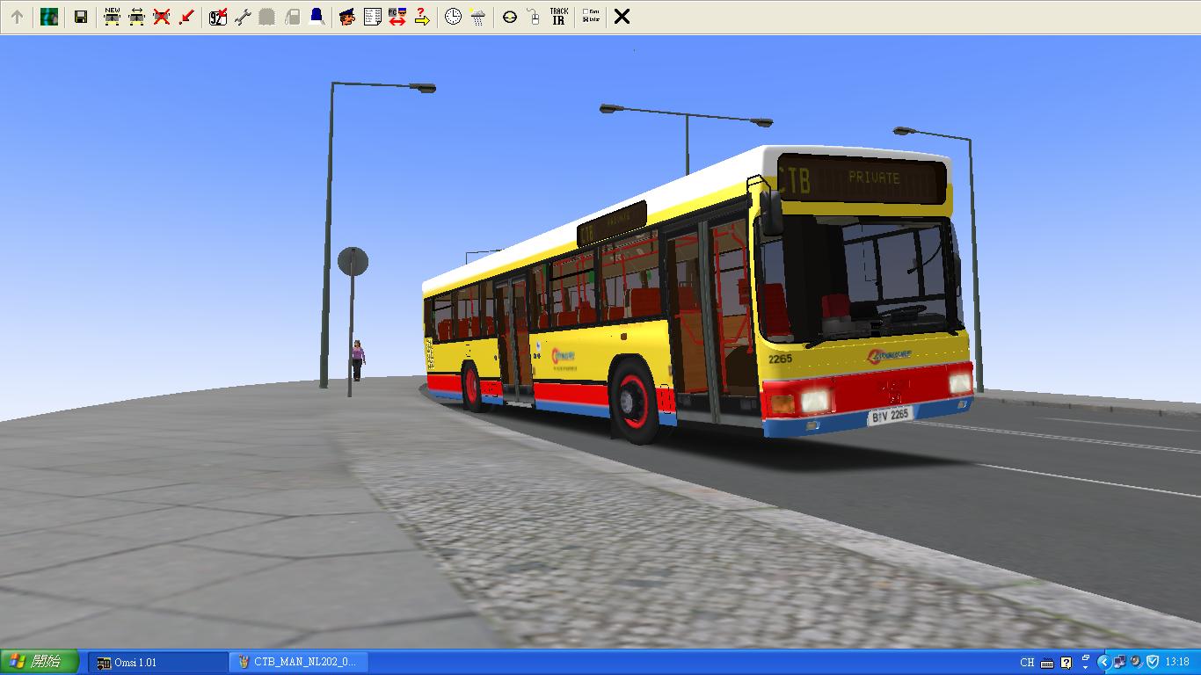Viewport: 1201px width, 675px height.
Task: Expand hidden tray icons chevron
Action: [1103, 662]
